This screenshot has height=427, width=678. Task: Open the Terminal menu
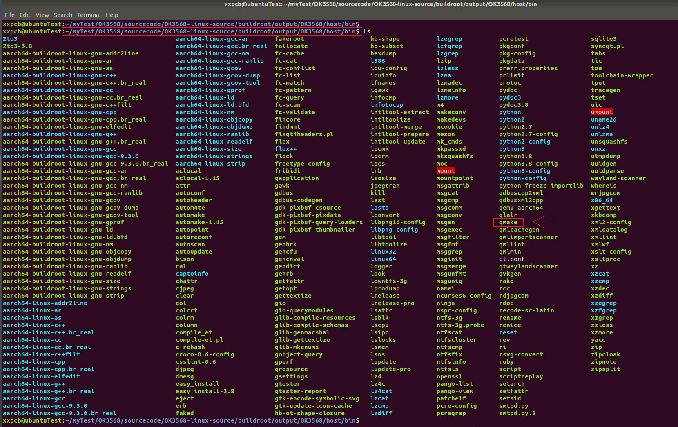tap(89, 15)
